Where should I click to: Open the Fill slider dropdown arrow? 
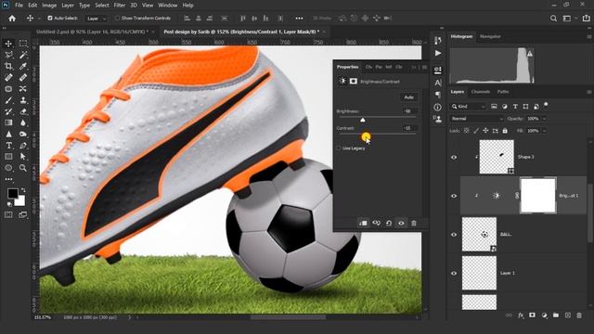click(545, 131)
